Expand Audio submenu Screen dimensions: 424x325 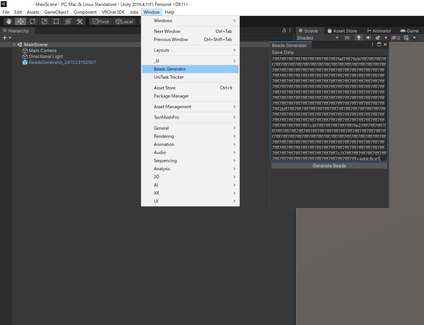(190, 153)
